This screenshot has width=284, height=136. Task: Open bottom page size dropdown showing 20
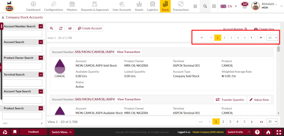click(272, 122)
